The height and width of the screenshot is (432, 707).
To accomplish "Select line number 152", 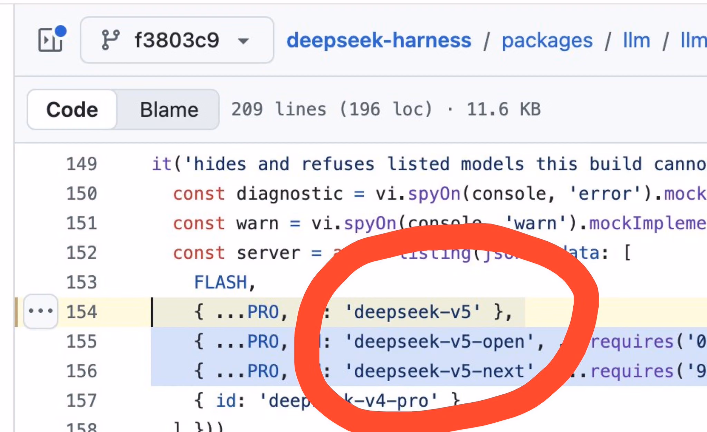I will point(82,253).
